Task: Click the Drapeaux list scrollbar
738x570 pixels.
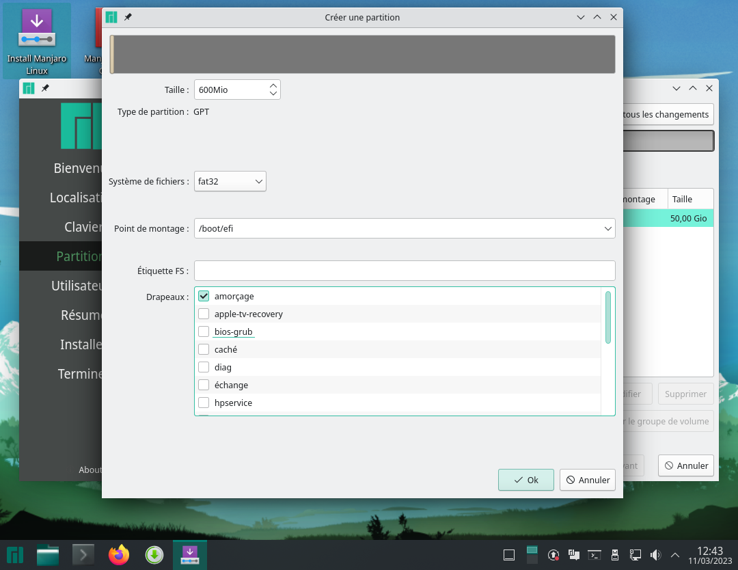Action: tap(607, 318)
